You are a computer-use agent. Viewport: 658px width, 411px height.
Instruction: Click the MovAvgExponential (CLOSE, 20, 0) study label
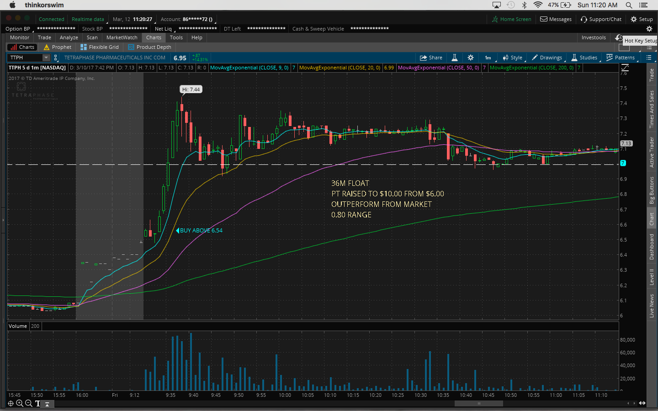pos(340,68)
